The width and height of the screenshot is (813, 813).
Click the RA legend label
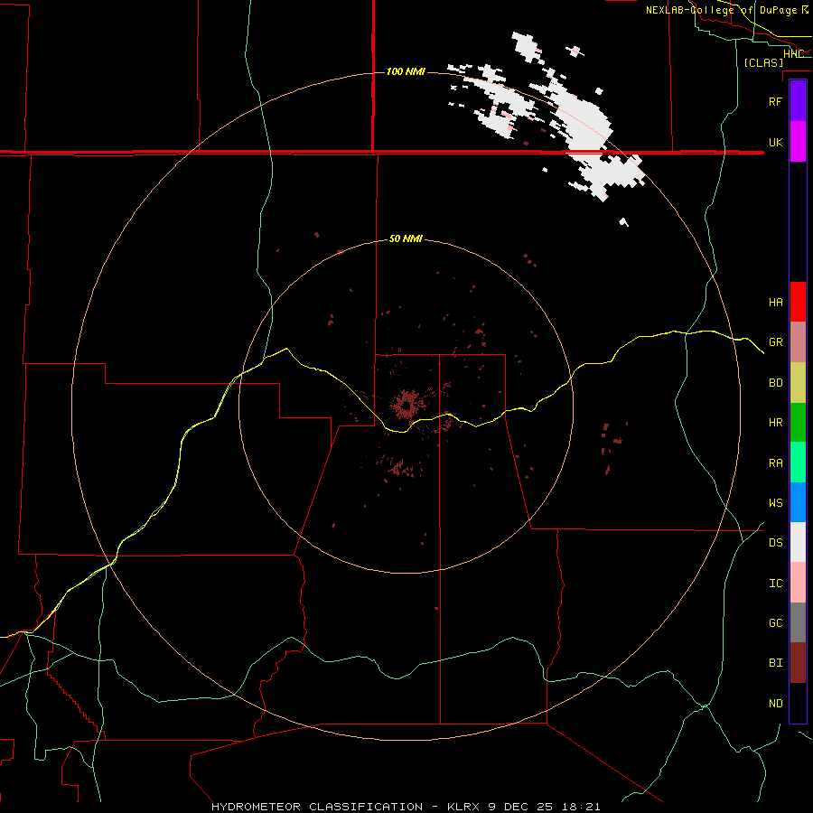[x=775, y=463]
